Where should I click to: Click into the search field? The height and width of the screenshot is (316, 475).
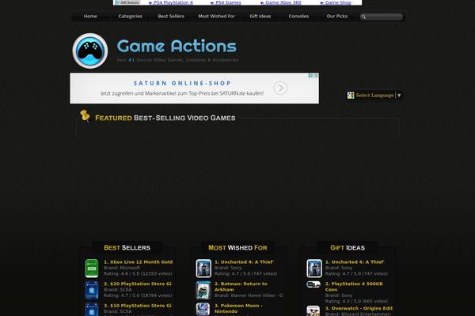(x=382, y=17)
